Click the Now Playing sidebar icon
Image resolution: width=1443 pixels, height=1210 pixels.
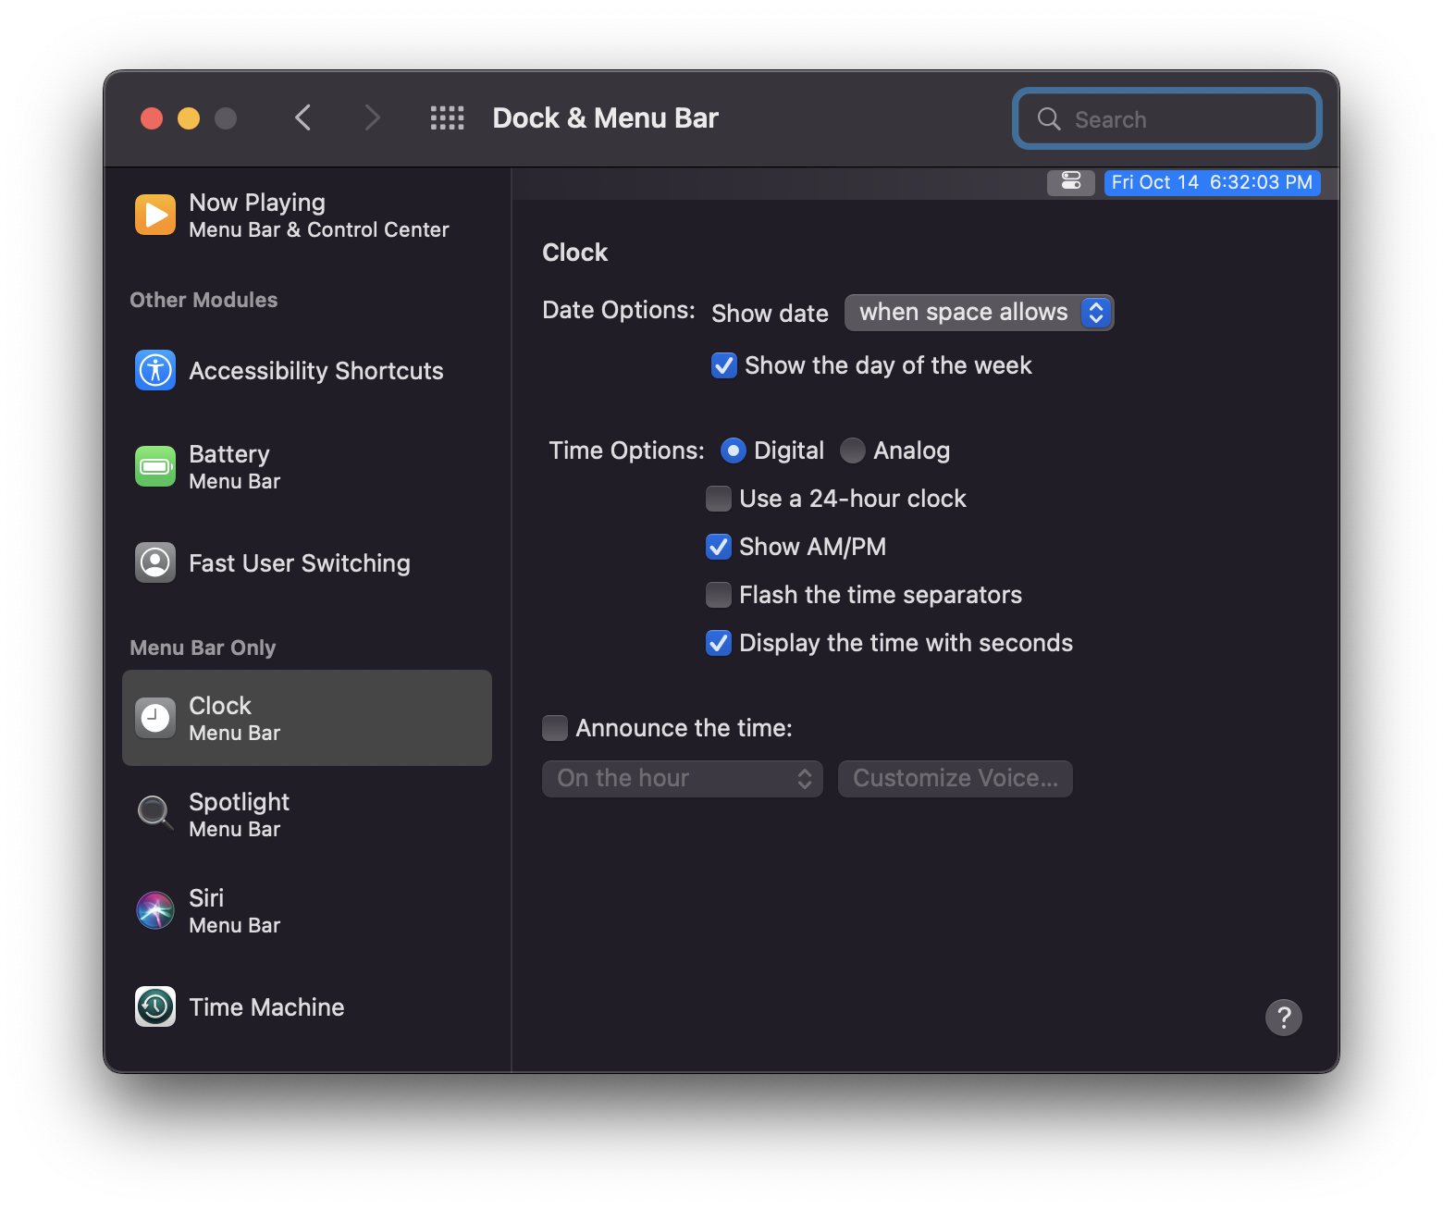pos(154,215)
